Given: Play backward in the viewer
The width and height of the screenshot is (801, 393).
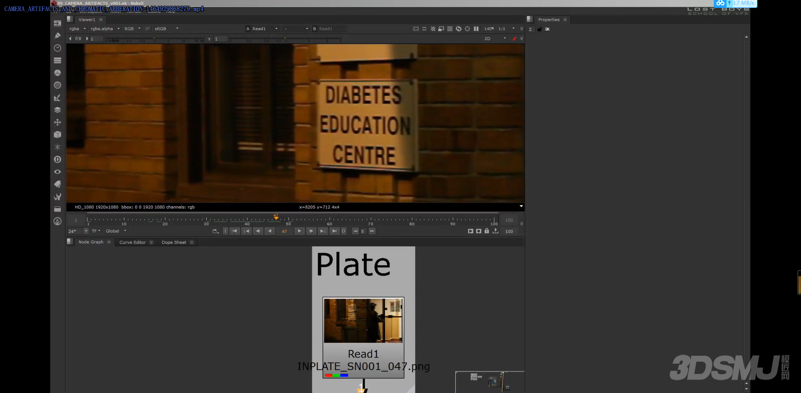Looking at the screenshot, I should [270, 231].
